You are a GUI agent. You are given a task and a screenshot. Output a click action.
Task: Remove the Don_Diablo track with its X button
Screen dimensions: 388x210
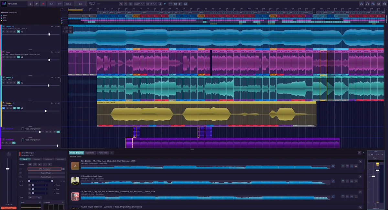[360, 161]
